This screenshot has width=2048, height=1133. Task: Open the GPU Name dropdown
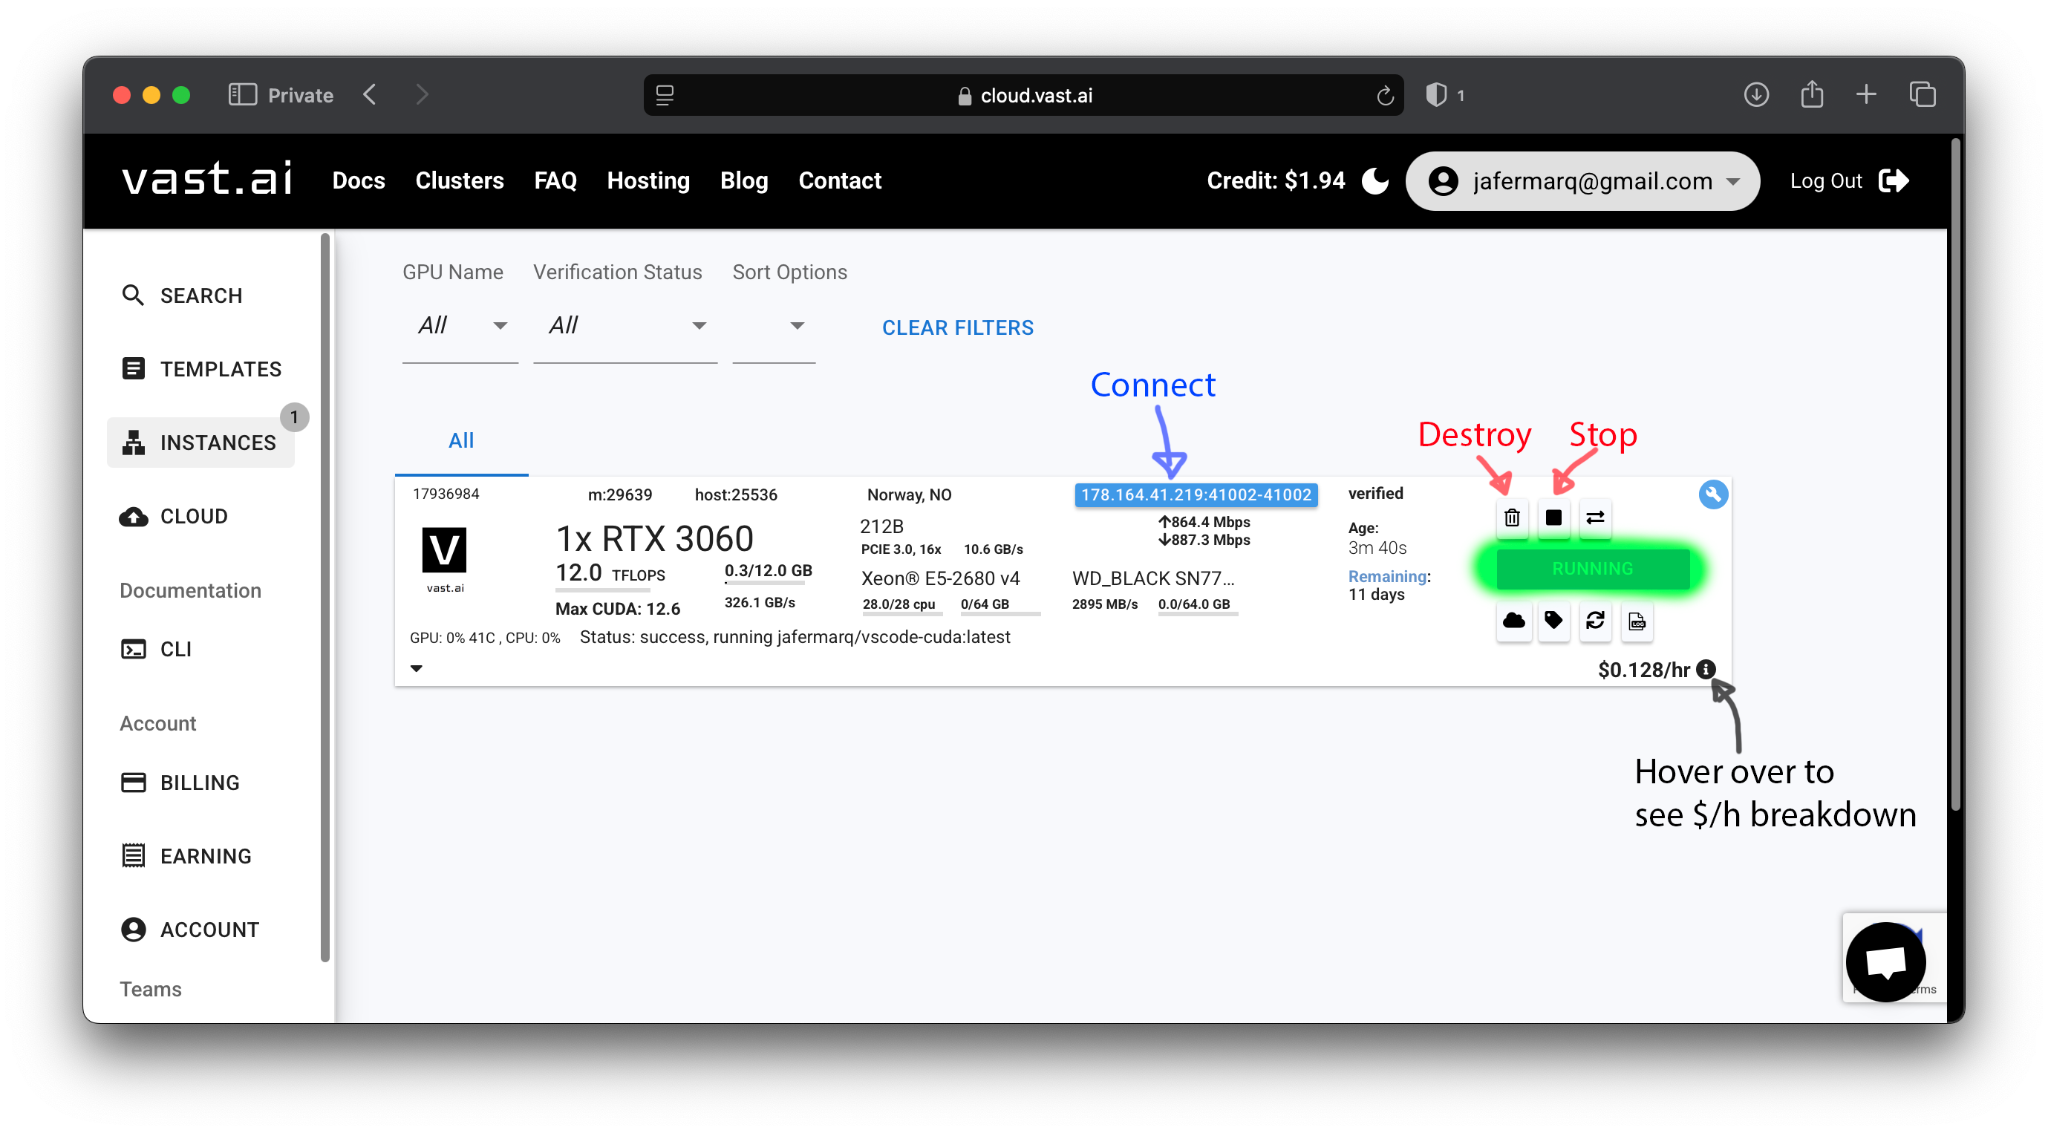460,326
